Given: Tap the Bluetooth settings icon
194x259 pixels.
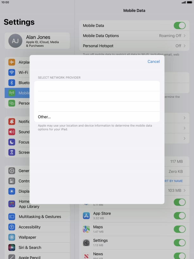Looking at the screenshot, I should (12, 83).
